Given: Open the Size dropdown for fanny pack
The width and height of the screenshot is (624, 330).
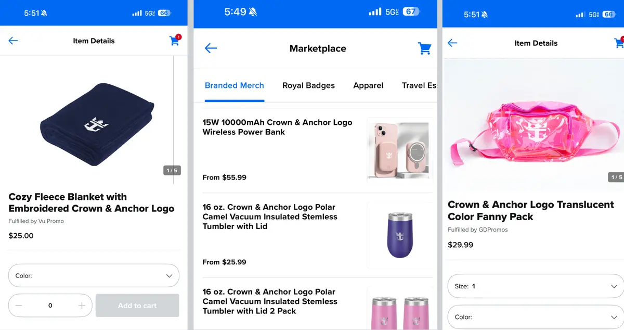Looking at the screenshot, I should (x=536, y=286).
